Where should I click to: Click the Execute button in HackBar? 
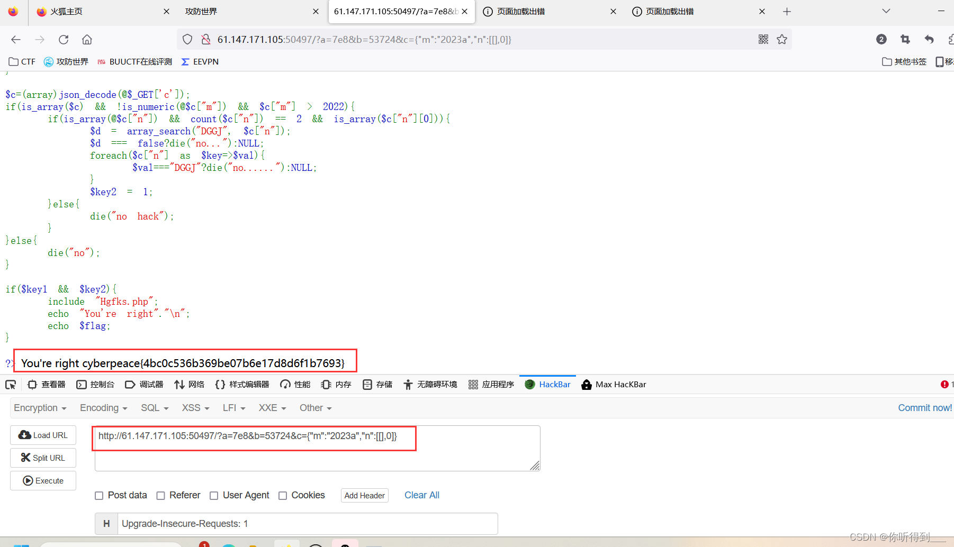tap(43, 480)
